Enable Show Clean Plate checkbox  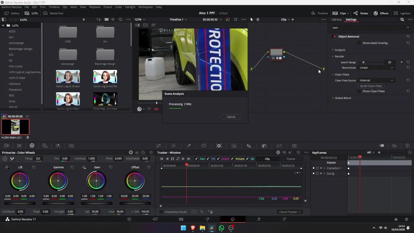(x=359, y=91)
